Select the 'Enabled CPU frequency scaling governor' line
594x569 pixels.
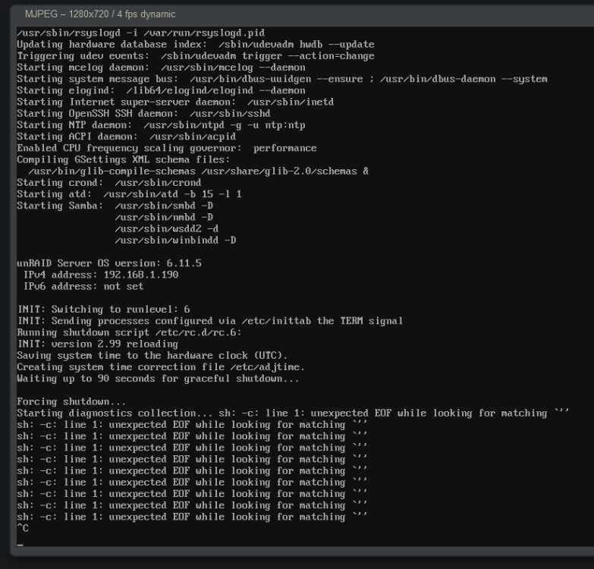[167, 148]
